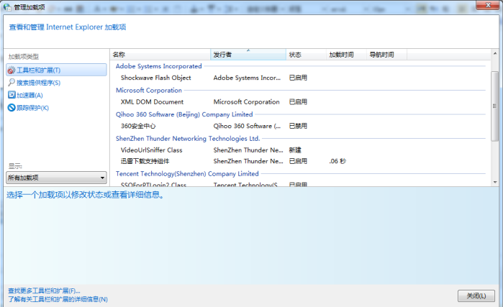503x307 pixels.
Task: Open 查找更多工具栏和扩展 link
Action: 44,290
